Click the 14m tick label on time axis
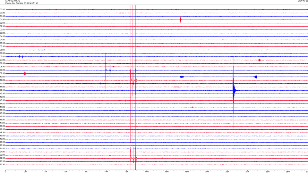308x173 pixels. [147, 172]
